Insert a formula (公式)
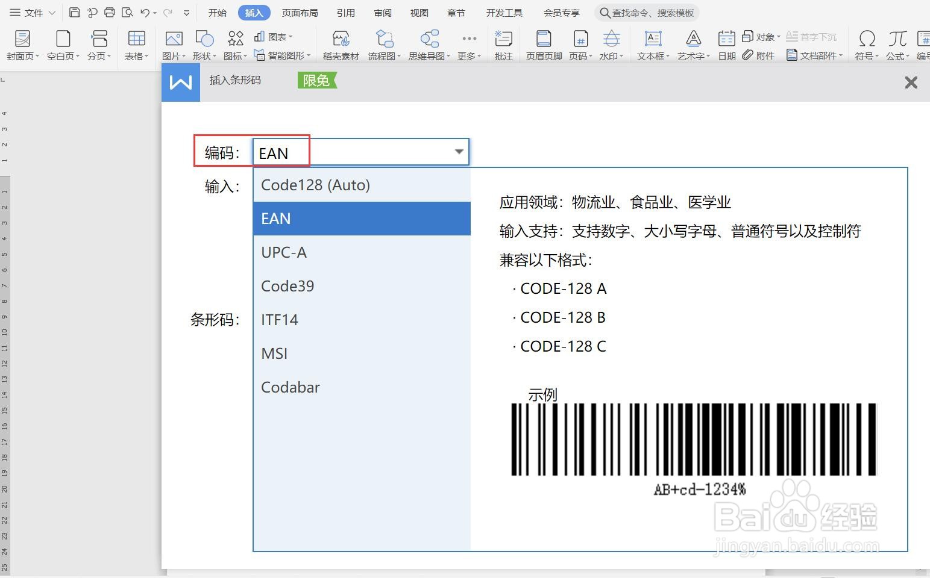 (898, 45)
